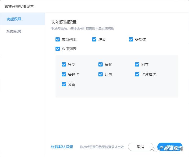This screenshot has width=189, height=157.
Task: Uncheck the 应用列表 checkbox
Action: tap(58, 49)
